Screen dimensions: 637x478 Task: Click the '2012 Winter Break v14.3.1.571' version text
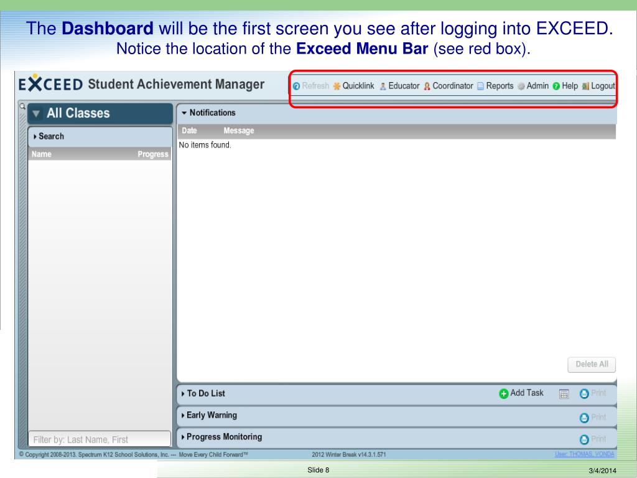coord(348,454)
